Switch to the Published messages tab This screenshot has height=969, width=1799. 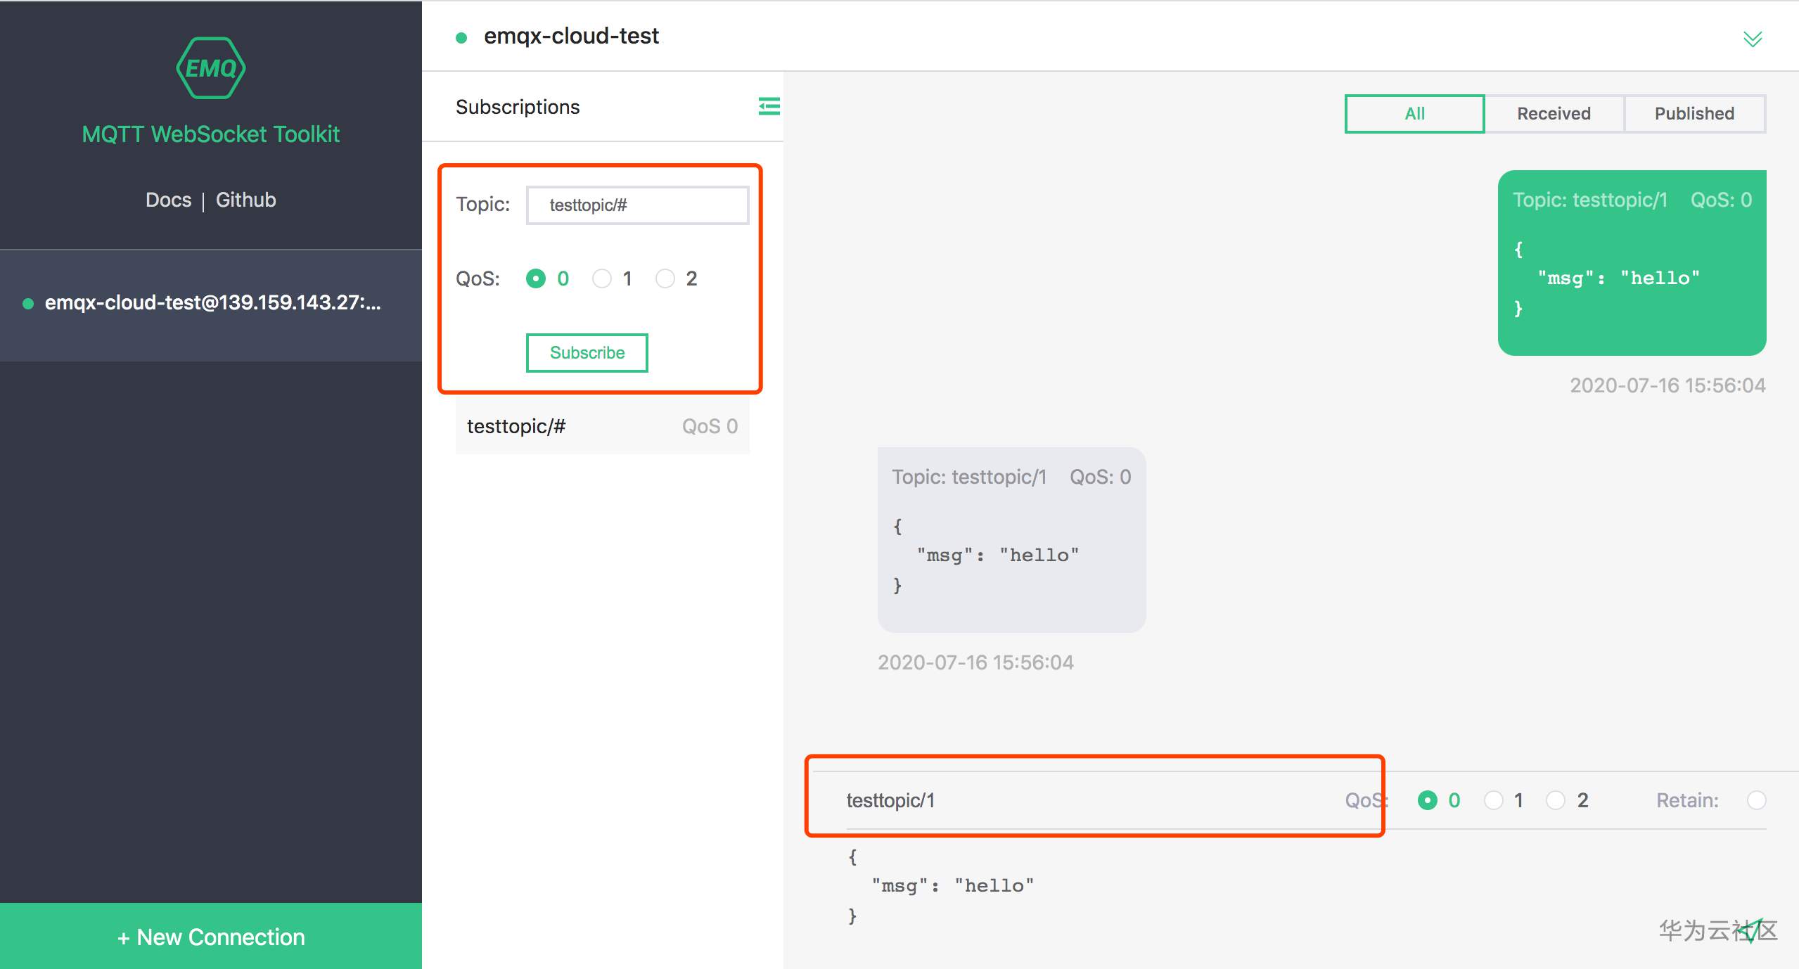[x=1694, y=114]
